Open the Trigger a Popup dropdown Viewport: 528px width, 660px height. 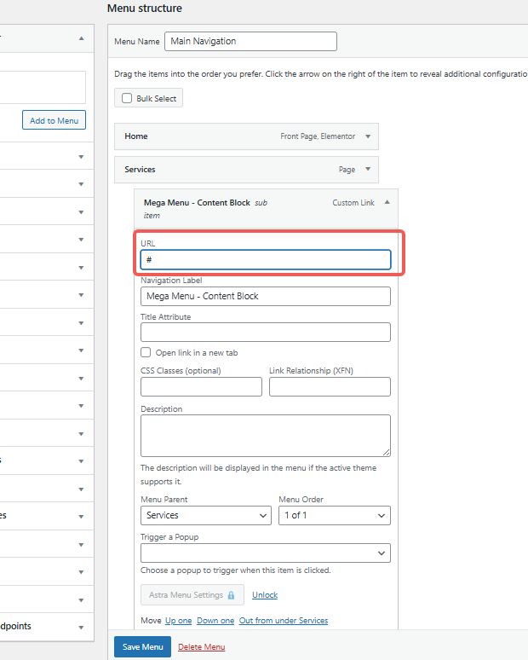265,553
